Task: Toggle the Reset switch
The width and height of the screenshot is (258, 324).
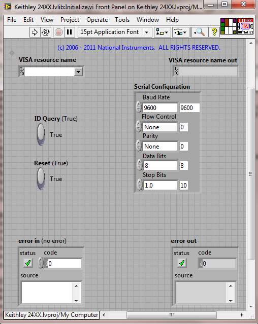Action: point(41,179)
